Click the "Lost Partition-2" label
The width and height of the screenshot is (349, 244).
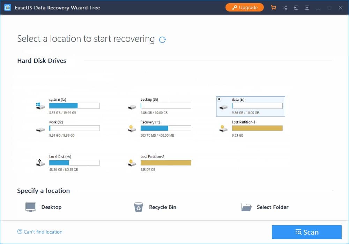click(x=152, y=157)
